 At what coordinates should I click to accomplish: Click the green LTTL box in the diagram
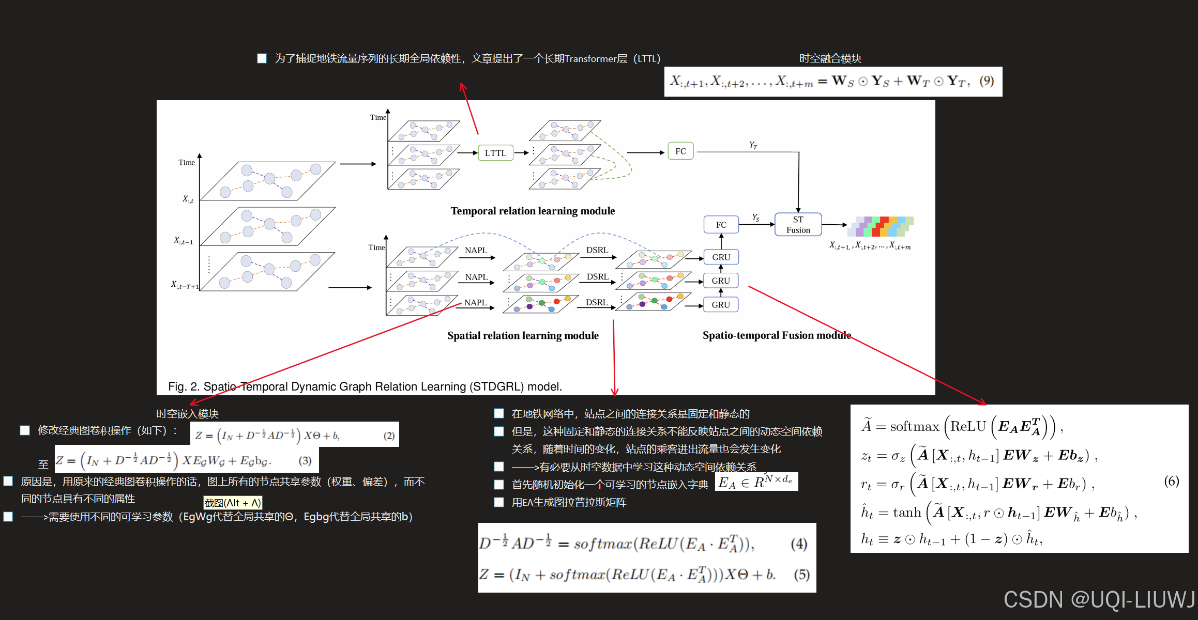(495, 153)
